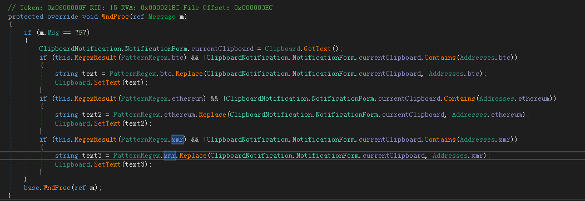Click ethereum at the end of the text2 line
The image size is (585, 201).
tap(506, 115)
